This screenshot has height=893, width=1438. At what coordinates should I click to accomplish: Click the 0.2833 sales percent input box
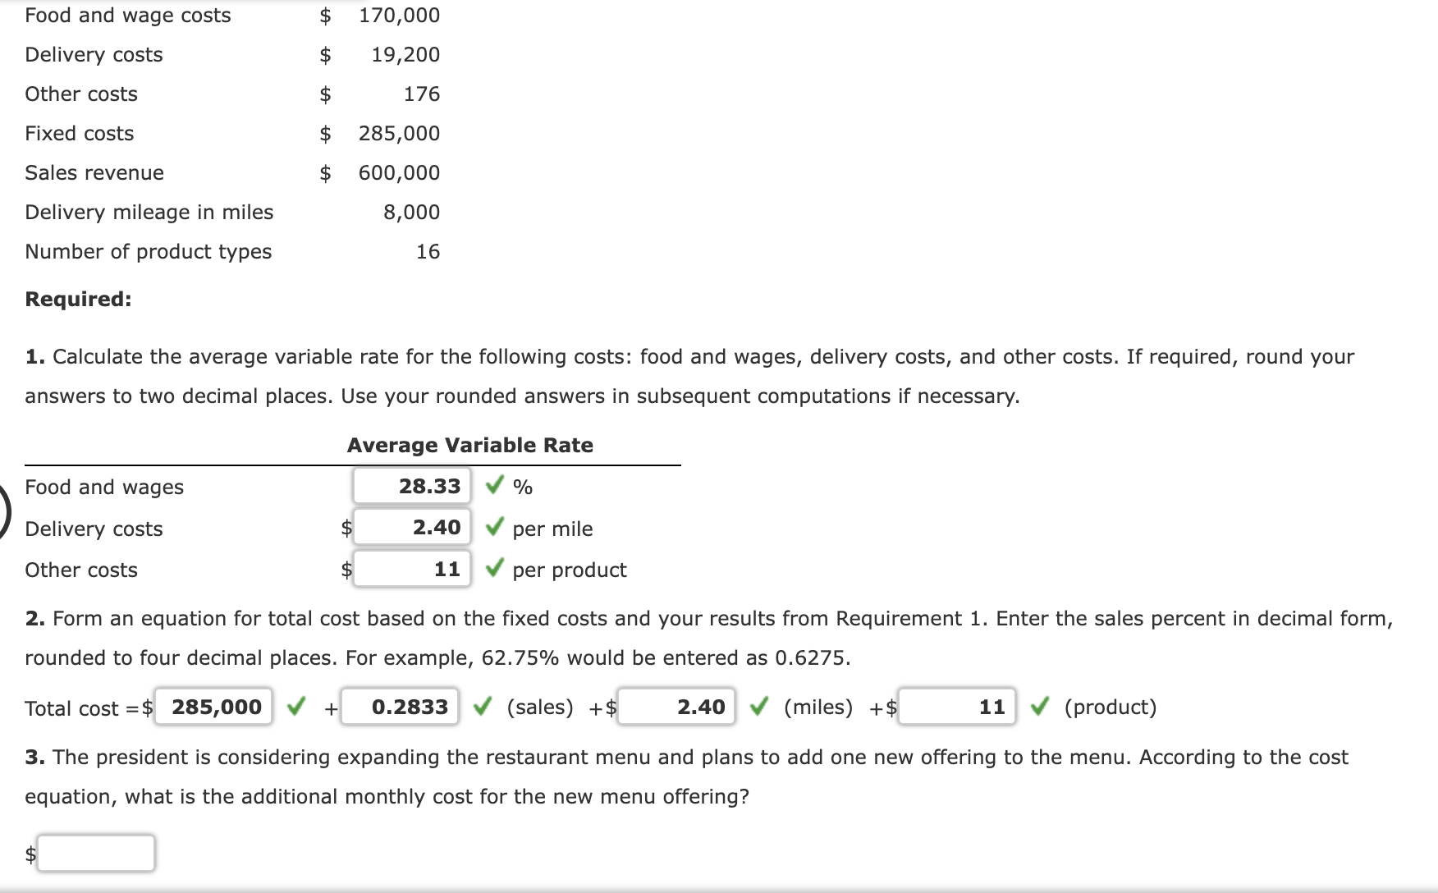click(399, 706)
